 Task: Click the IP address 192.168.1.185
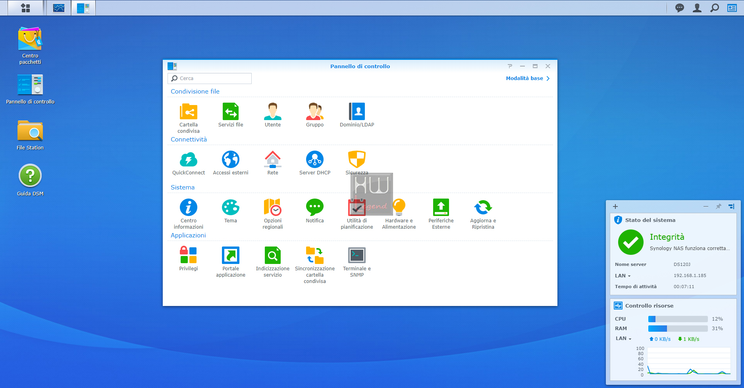(x=690, y=275)
